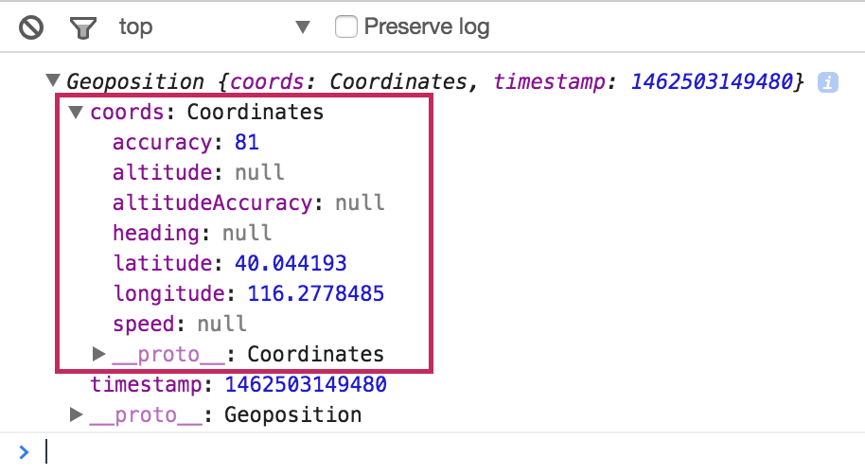865x475 pixels.
Task: Click the blue console prompt chevron
Action: [25, 451]
